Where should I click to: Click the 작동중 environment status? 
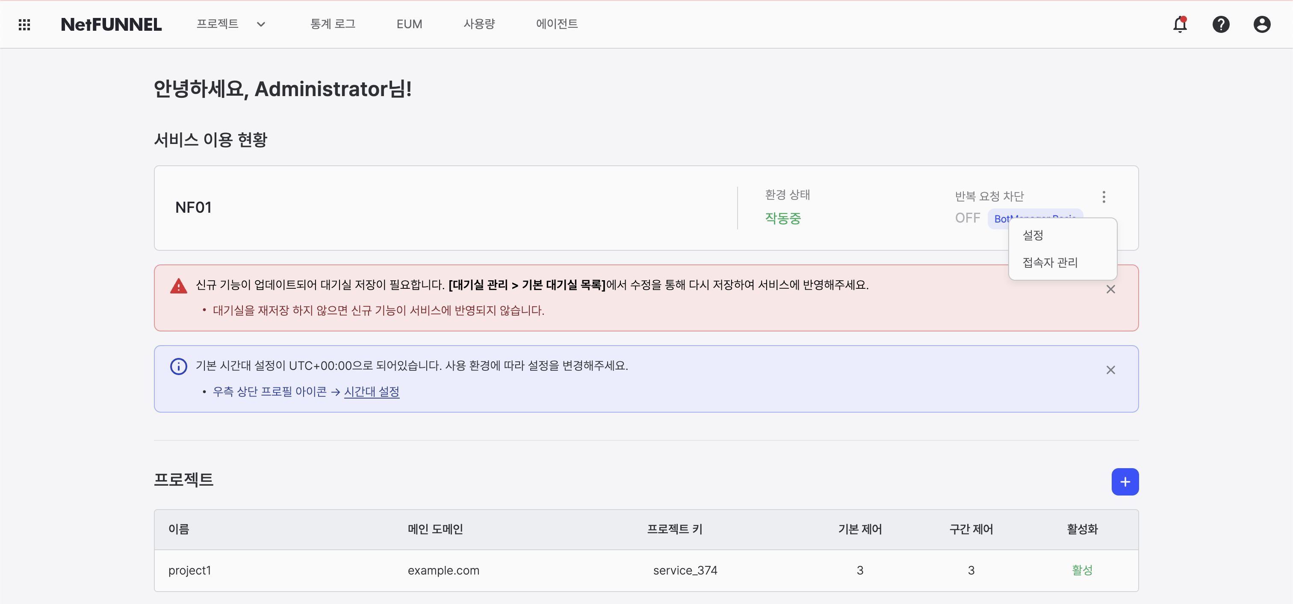click(782, 217)
